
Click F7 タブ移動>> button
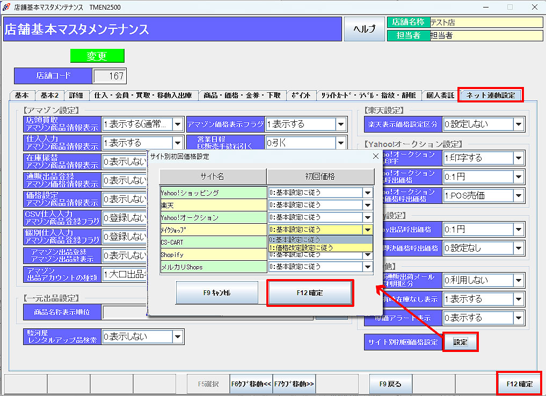(294, 384)
